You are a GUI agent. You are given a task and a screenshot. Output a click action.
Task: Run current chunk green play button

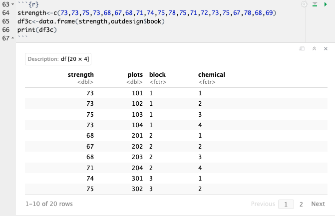(326, 4)
